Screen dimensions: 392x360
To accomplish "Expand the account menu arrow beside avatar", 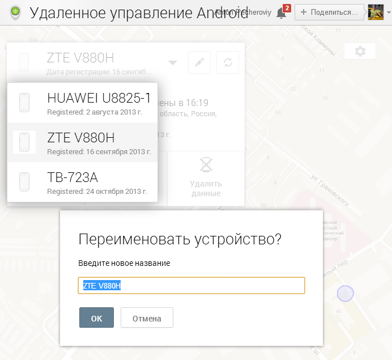I will tap(389, 12).
